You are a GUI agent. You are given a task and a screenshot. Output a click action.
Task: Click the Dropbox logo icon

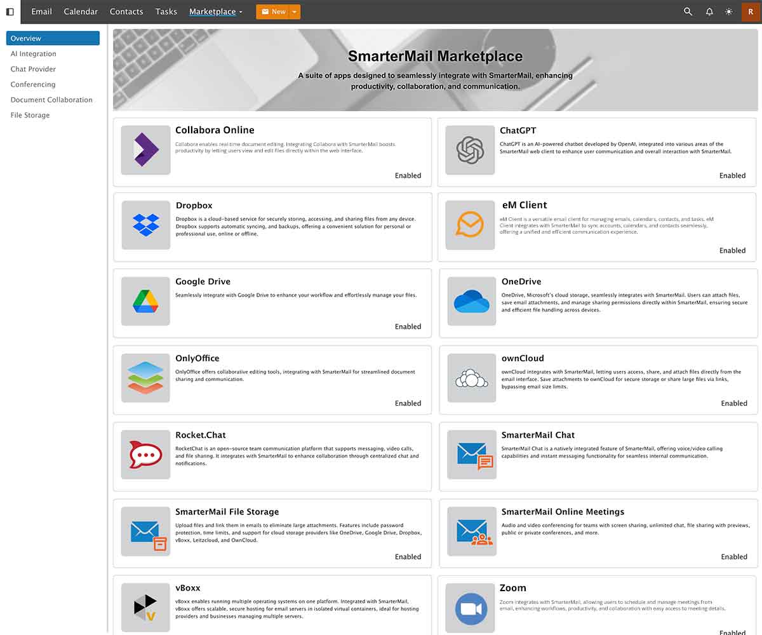click(x=145, y=225)
